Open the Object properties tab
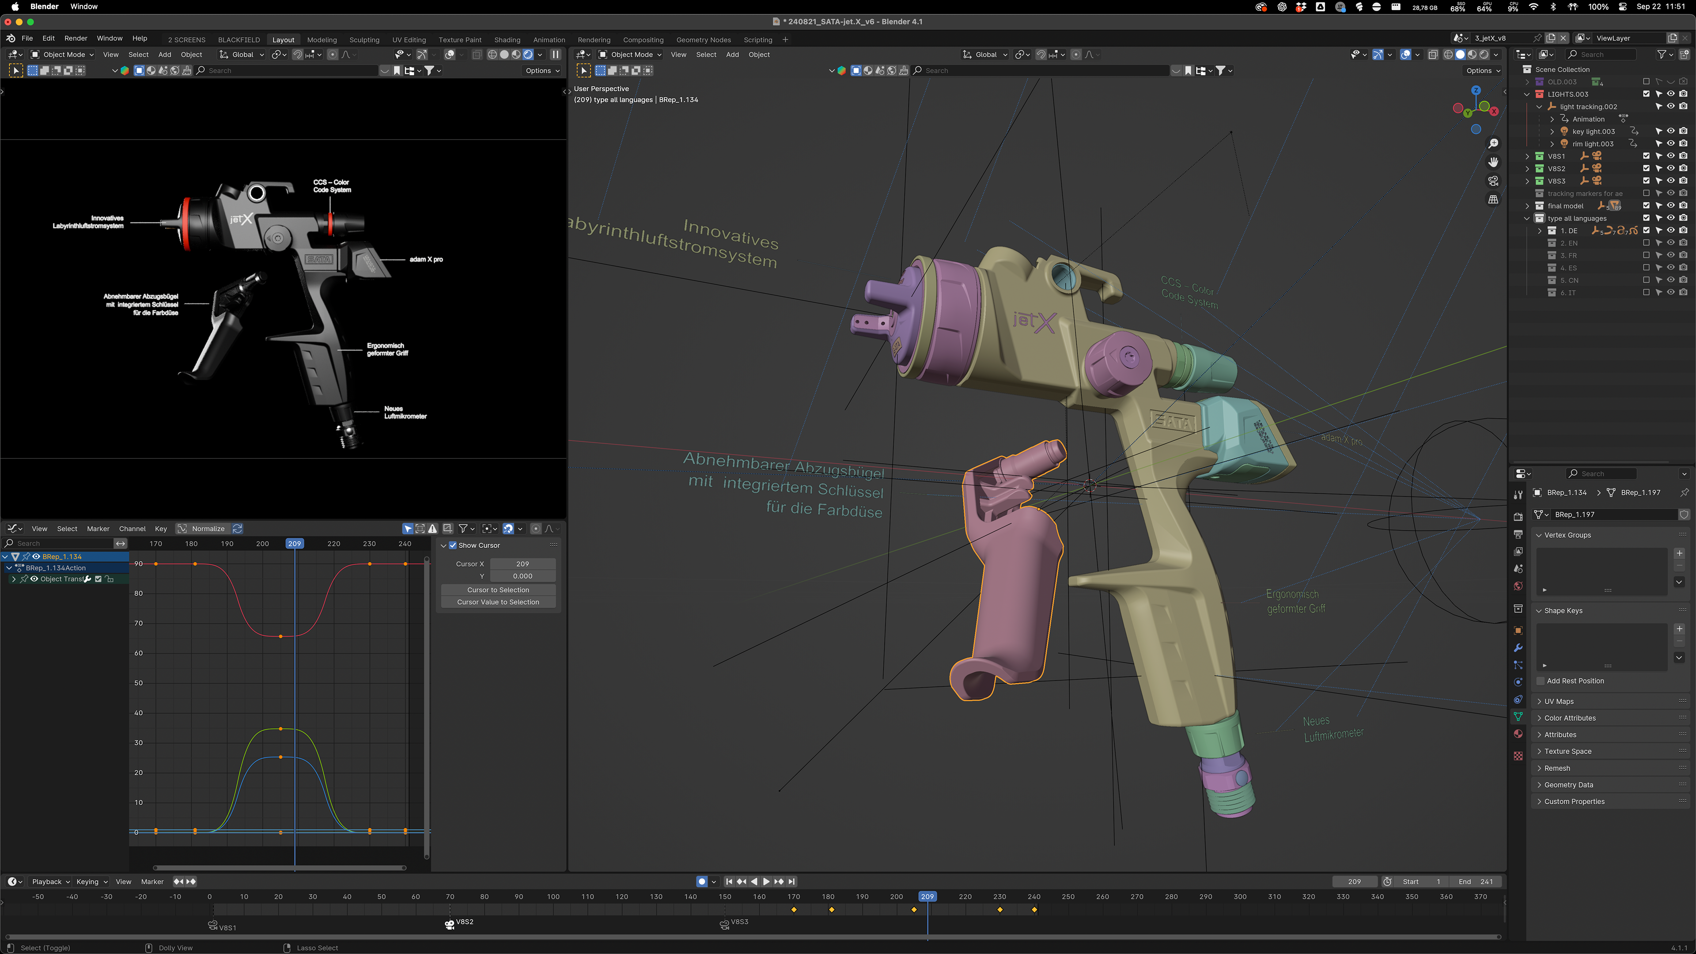This screenshot has height=954, width=1696. [x=1518, y=631]
